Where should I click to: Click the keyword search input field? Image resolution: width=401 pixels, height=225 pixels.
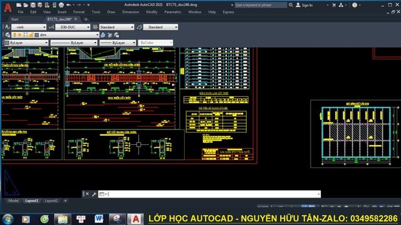pos(261,5)
